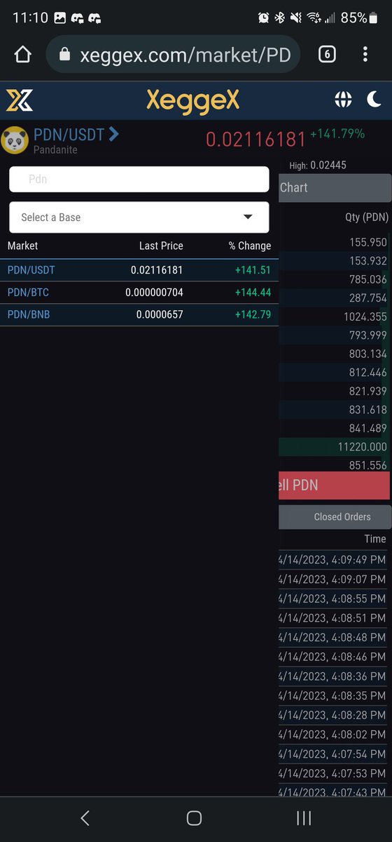The image size is (392, 842).
Task: Click order book quantity 11220.000
Action: pos(362,447)
